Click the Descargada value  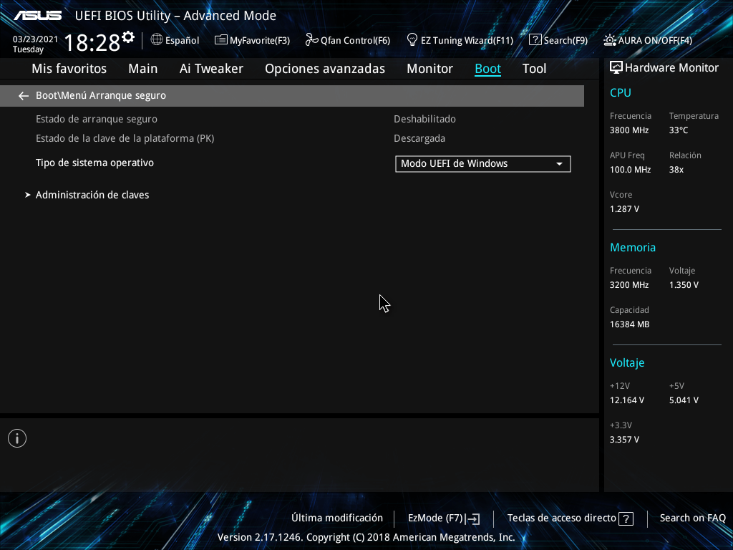419,138
